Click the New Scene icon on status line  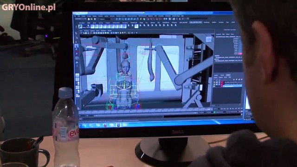(x=89, y=19)
